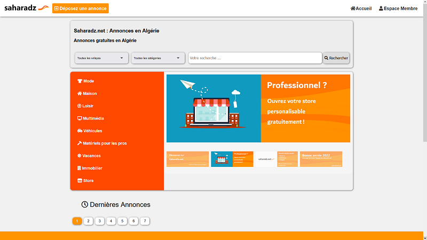Click the saharadz logo
Viewport: 427px width, 240px height.
click(x=26, y=8)
